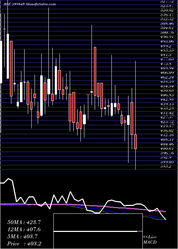Click the 439.13 price axis label

[166, 104]
